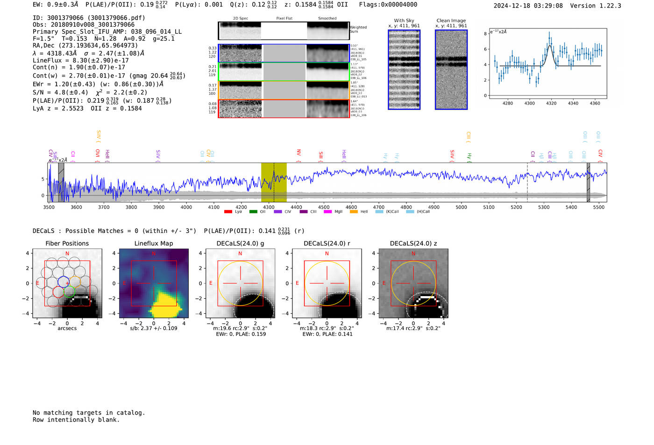
Task: Click the timestamp '2024-12-18 03:29:08'
Action: click(528, 6)
